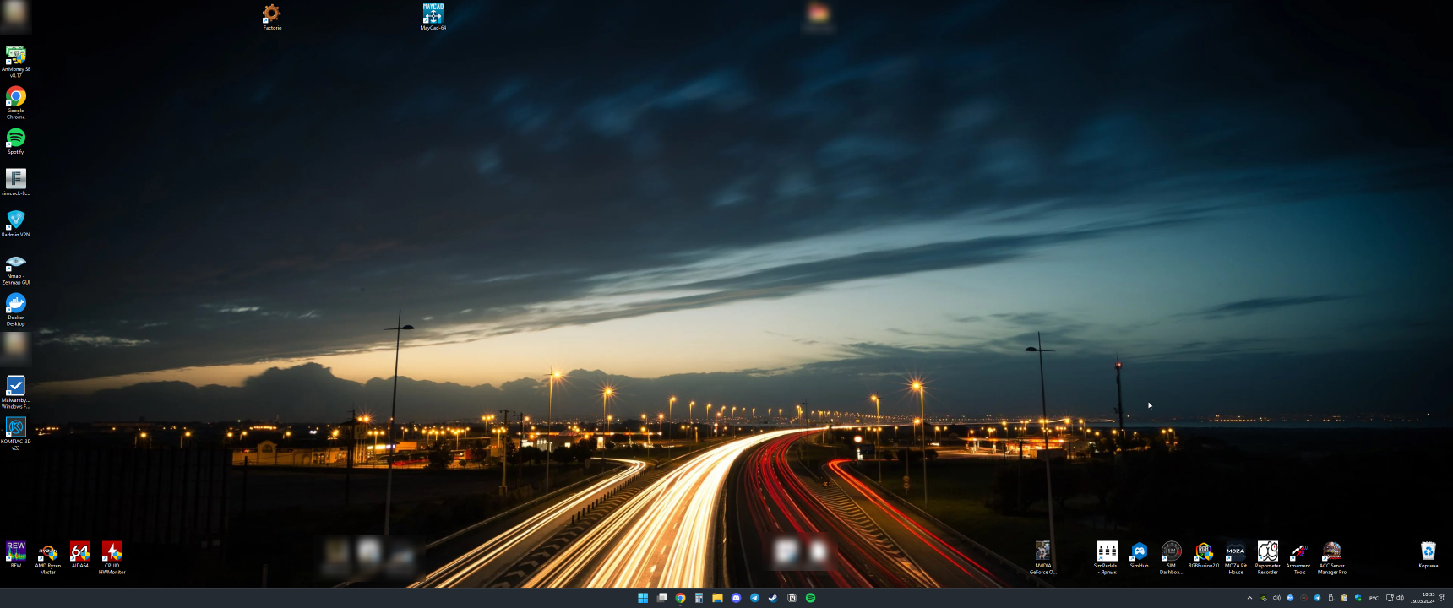Select the Spotify desktop shortcut
Image resolution: width=1453 pixels, height=608 pixels.
pyautogui.click(x=16, y=141)
